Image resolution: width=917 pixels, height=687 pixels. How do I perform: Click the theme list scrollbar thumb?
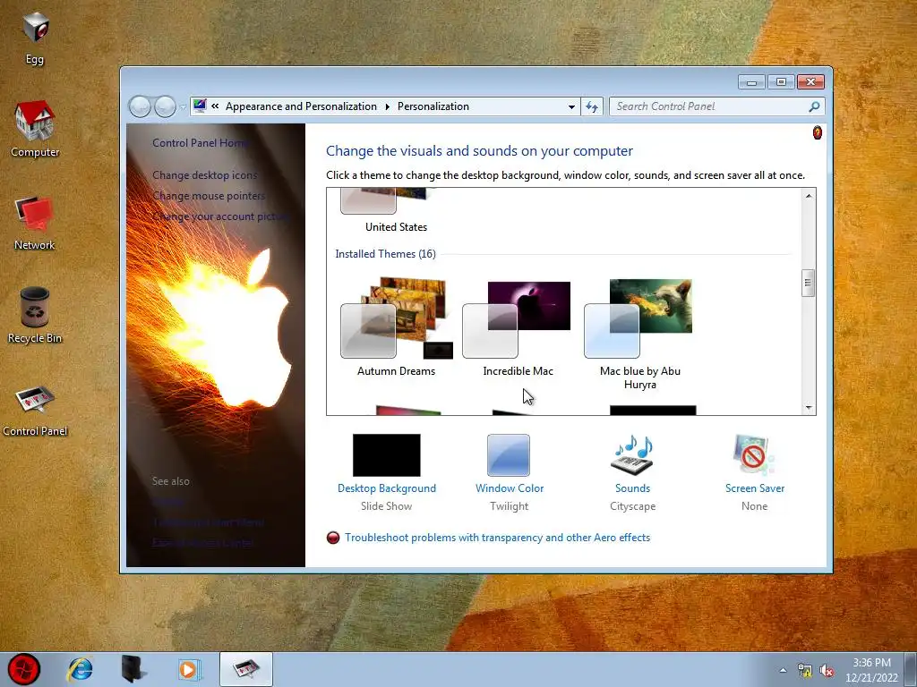click(x=809, y=283)
